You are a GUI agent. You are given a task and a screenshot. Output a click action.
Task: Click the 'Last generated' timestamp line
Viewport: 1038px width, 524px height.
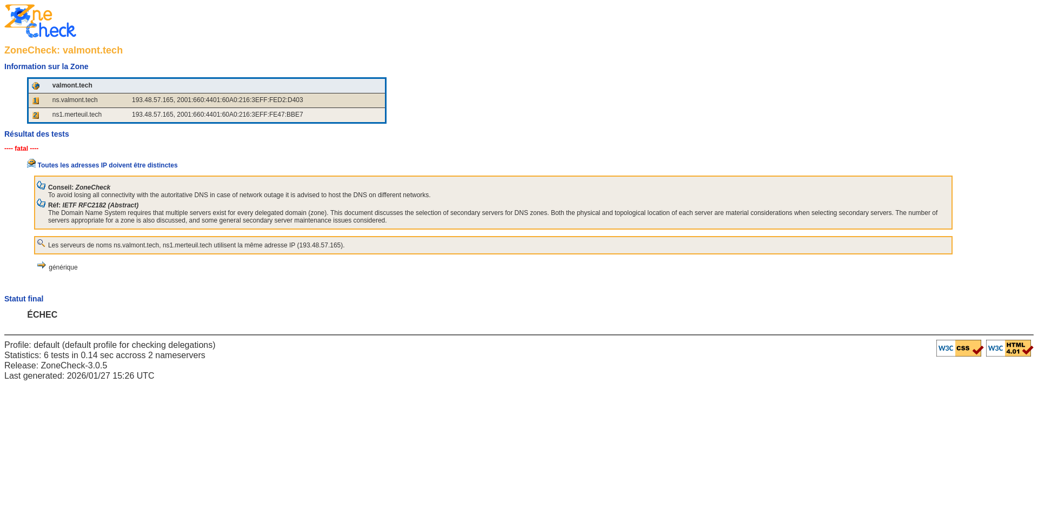79,376
